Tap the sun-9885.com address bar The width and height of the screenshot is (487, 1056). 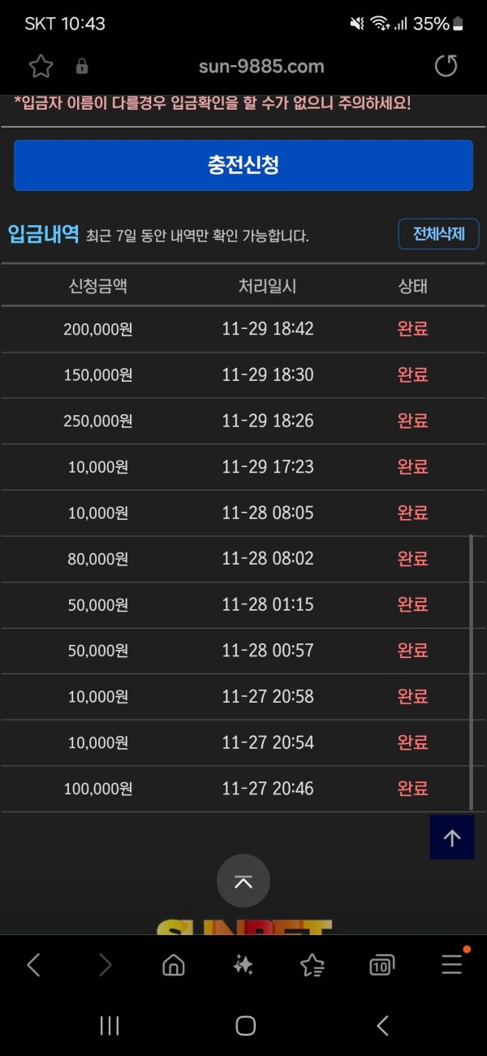click(261, 67)
